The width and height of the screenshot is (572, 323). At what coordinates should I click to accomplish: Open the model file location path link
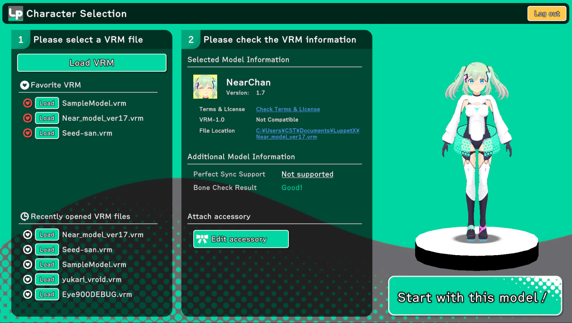(x=307, y=134)
